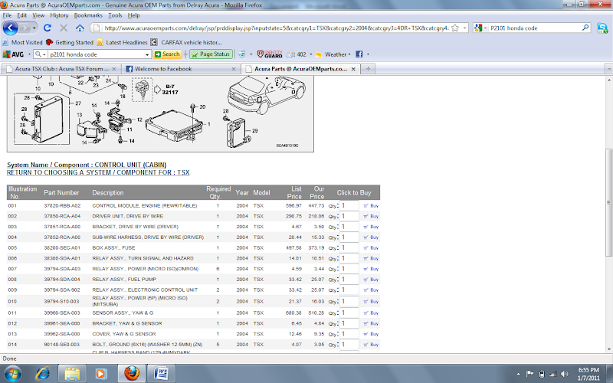The image size is (613, 383).
Task: Click scrollbar down arrow
Action: tap(608, 349)
